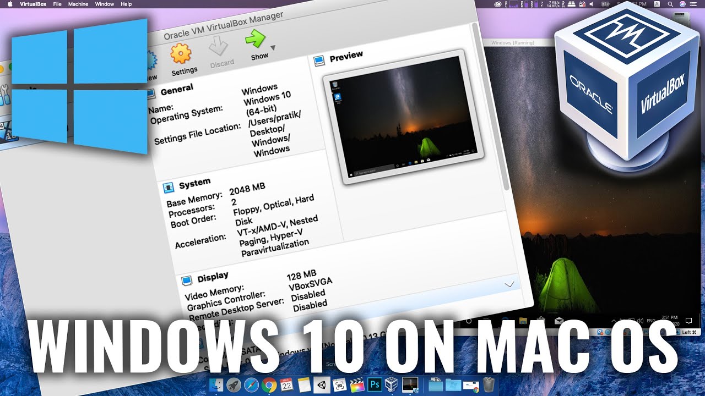Click the VBoxSVGA graphics controller value

pyautogui.click(x=310, y=284)
